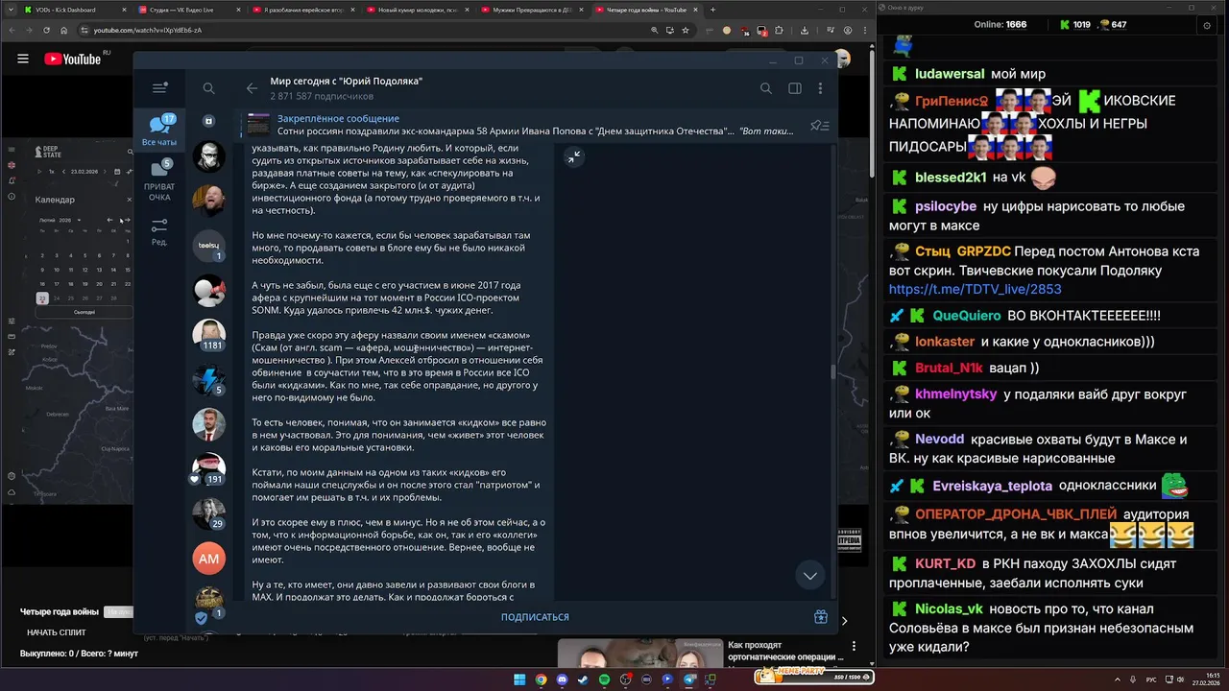Click the "ПОДПИСАТЬСЯ" subscribe button
Viewport: 1229px width, 691px height.
pyautogui.click(x=535, y=617)
